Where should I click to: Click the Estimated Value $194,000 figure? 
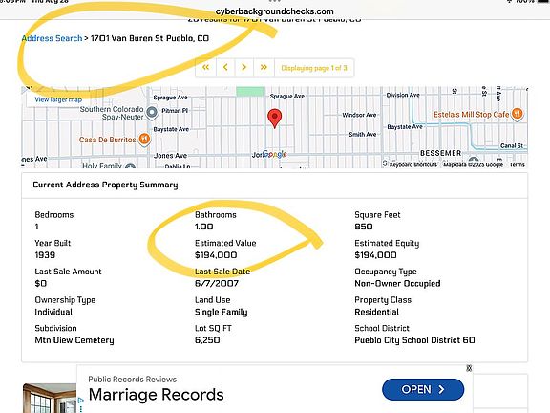(x=216, y=255)
